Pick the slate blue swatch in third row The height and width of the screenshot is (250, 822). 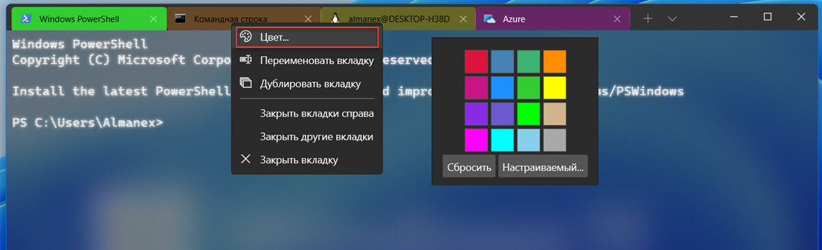(502, 114)
